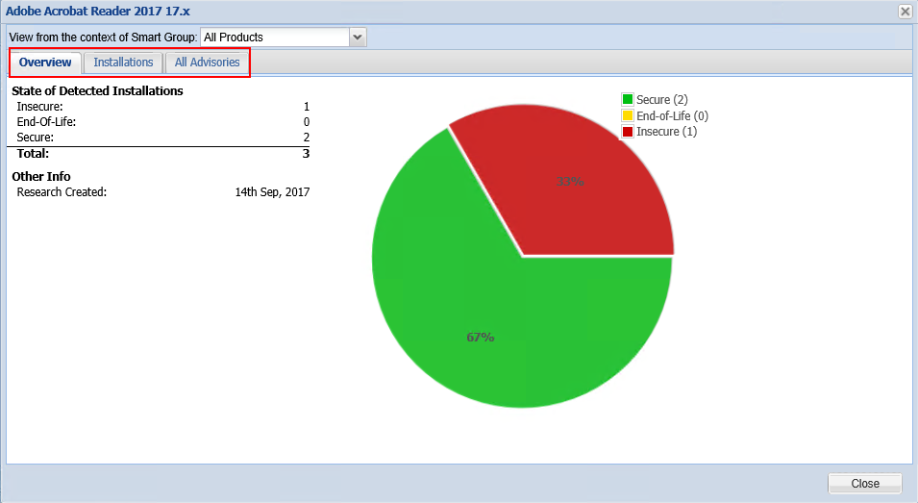Toggle the Secure (2) legend label
Viewport: 918px width, 503px height.
pos(662,100)
